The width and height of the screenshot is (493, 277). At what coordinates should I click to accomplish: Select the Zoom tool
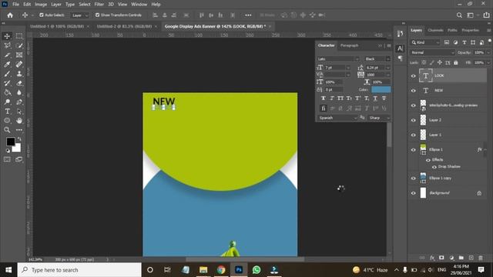tap(7, 130)
